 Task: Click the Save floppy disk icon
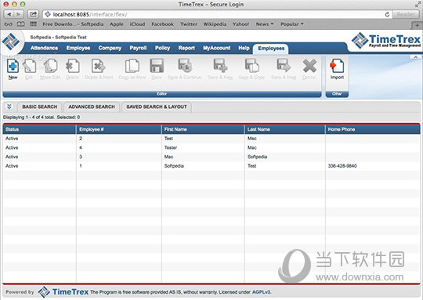point(157,66)
